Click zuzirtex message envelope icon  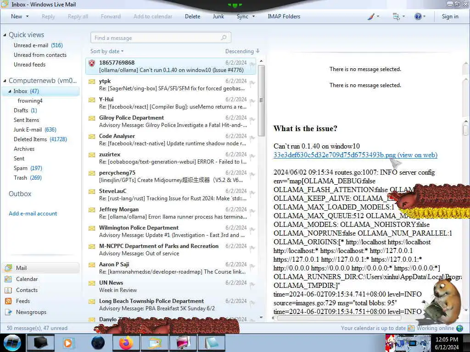coord(92,155)
